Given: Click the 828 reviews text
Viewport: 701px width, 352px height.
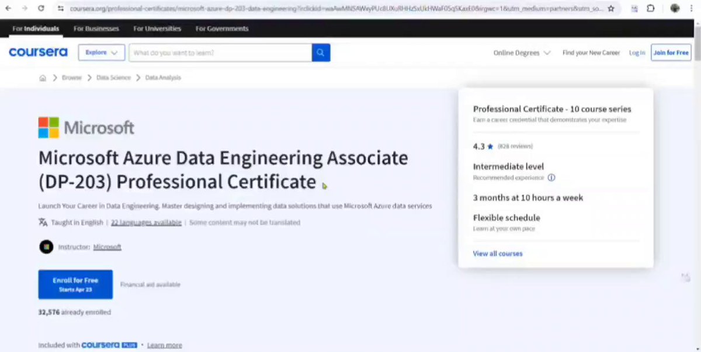Looking at the screenshot, I should 515,146.
